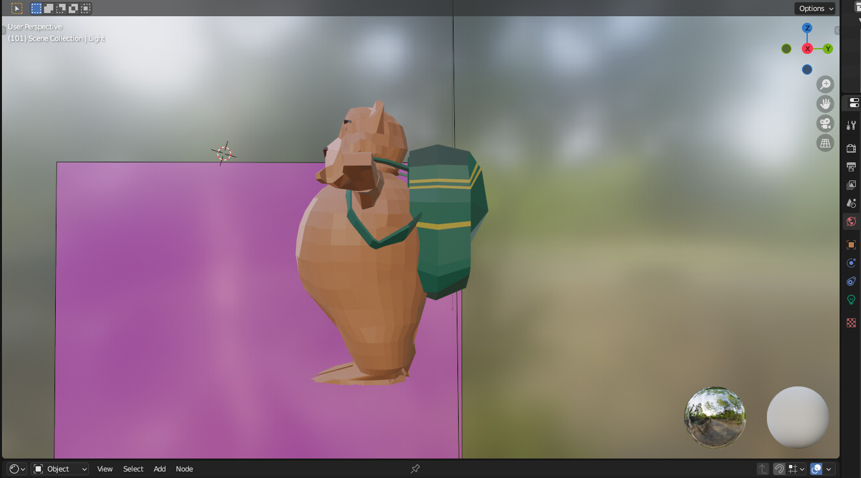861x478 pixels.
Task: Toggle perspective/orthographic grid icon
Action: [825, 144]
